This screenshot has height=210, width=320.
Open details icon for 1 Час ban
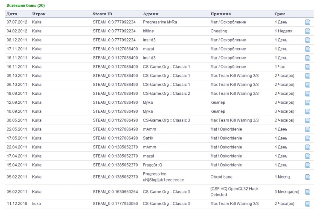[308, 67]
